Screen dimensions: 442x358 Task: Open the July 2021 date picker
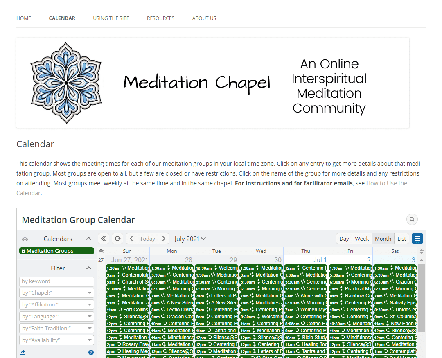[190, 239]
